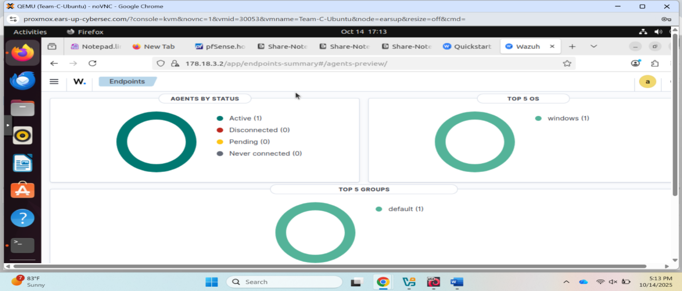Click the VNC vertical scrollbar
Screen dimensions: 682x291
point(675,115)
